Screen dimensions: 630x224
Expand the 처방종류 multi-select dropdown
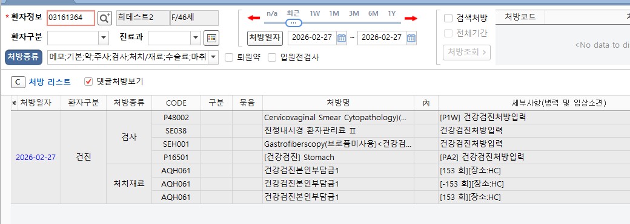point(213,57)
